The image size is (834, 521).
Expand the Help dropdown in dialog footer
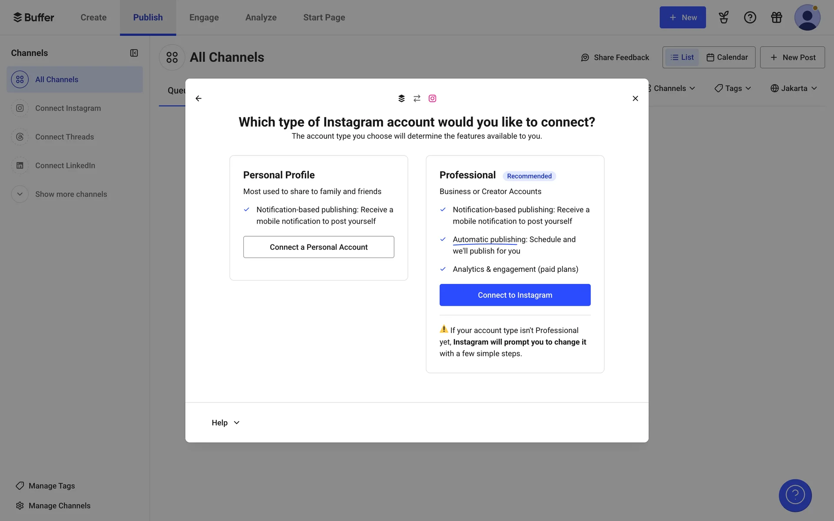[225, 422]
